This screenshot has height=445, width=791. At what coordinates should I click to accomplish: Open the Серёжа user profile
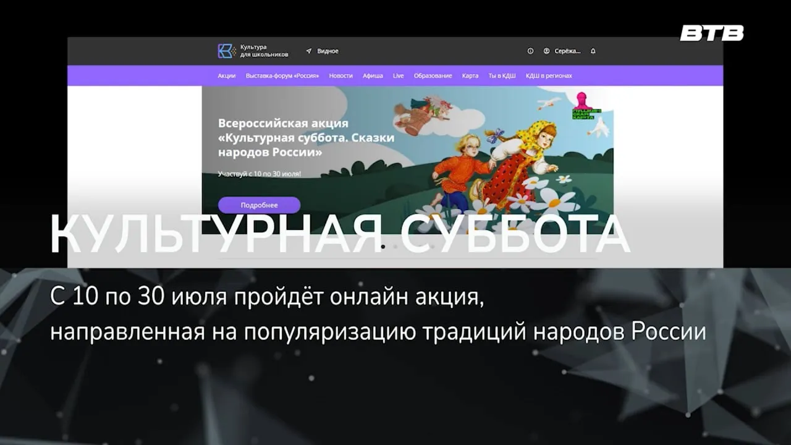click(x=562, y=51)
